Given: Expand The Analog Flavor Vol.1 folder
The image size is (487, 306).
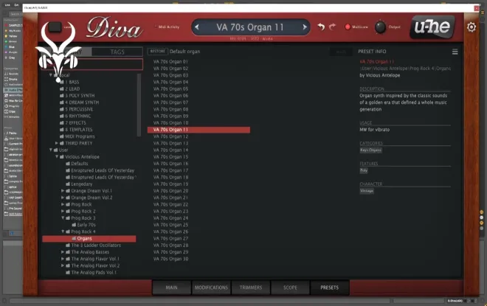Looking at the screenshot, I should click(63, 259).
